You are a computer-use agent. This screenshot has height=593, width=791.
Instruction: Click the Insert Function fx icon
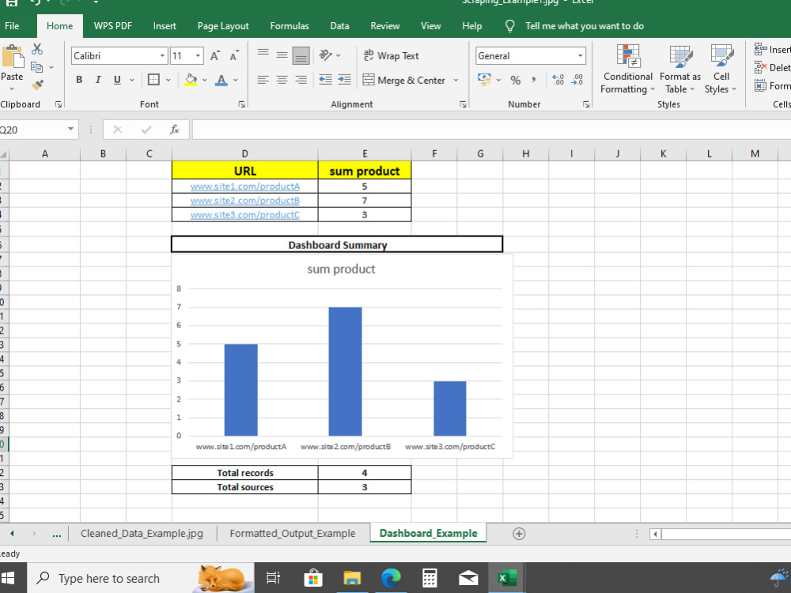[x=175, y=130]
